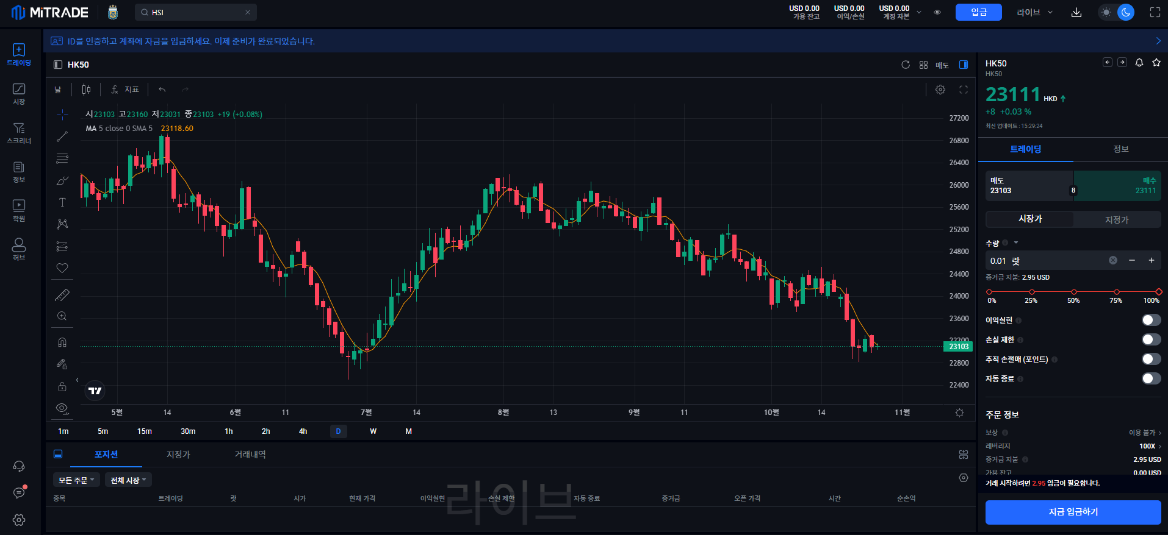Select the 매도 sell price 23103

pyautogui.click(x=1029, y=186)
